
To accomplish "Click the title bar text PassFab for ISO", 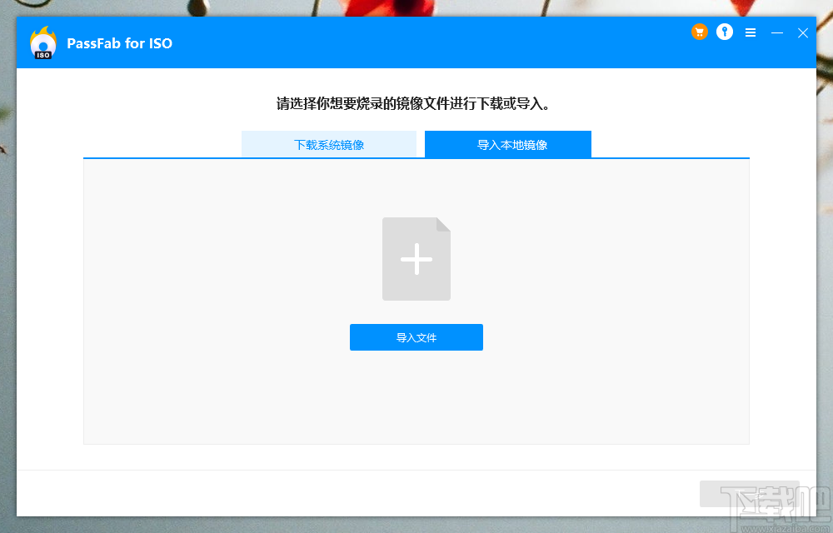I will pyautogui.click(x=119, y=42).
